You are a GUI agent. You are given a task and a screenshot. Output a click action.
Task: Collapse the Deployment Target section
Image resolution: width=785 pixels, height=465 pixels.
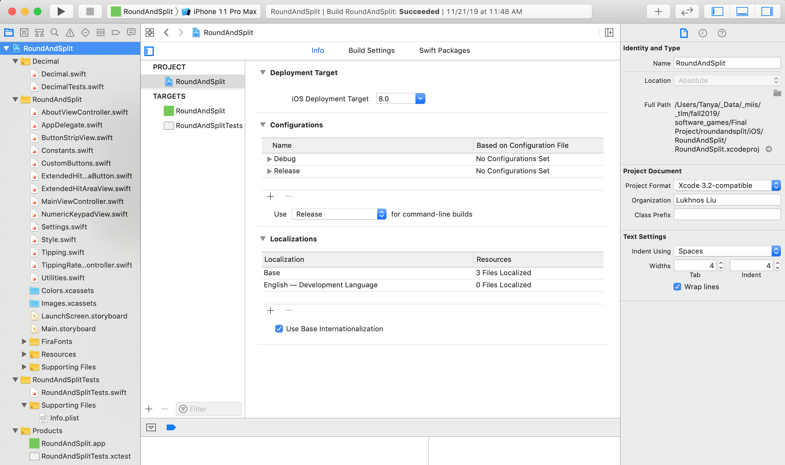pyautogui.click(x=263, y=73)
